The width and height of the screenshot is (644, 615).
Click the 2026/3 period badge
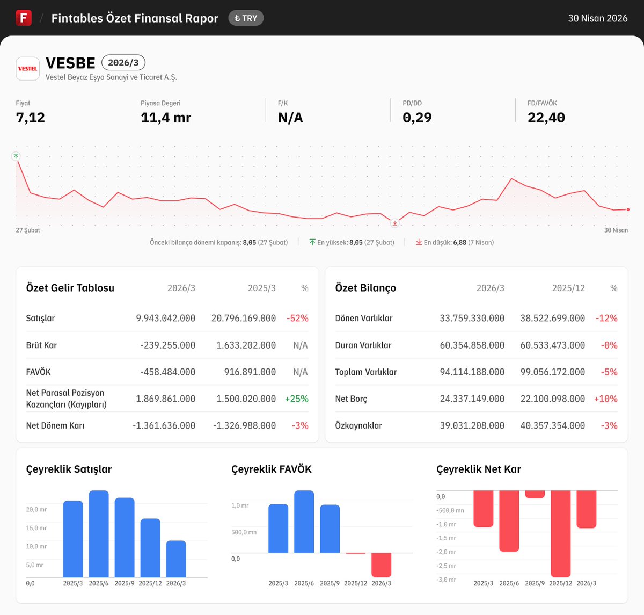tap(123, 63)
